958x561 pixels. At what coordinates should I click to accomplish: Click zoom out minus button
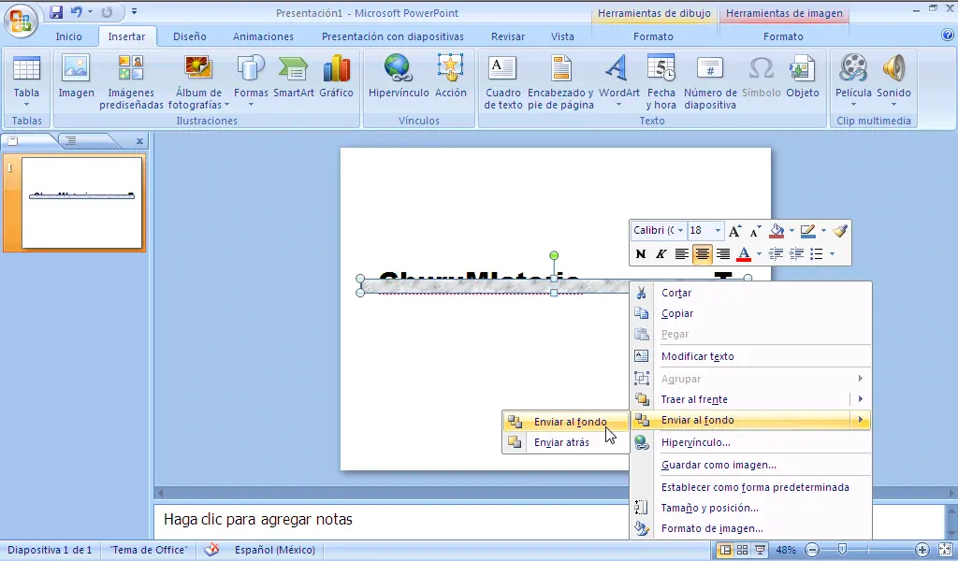pyautogui.click(x=812, y=550)
